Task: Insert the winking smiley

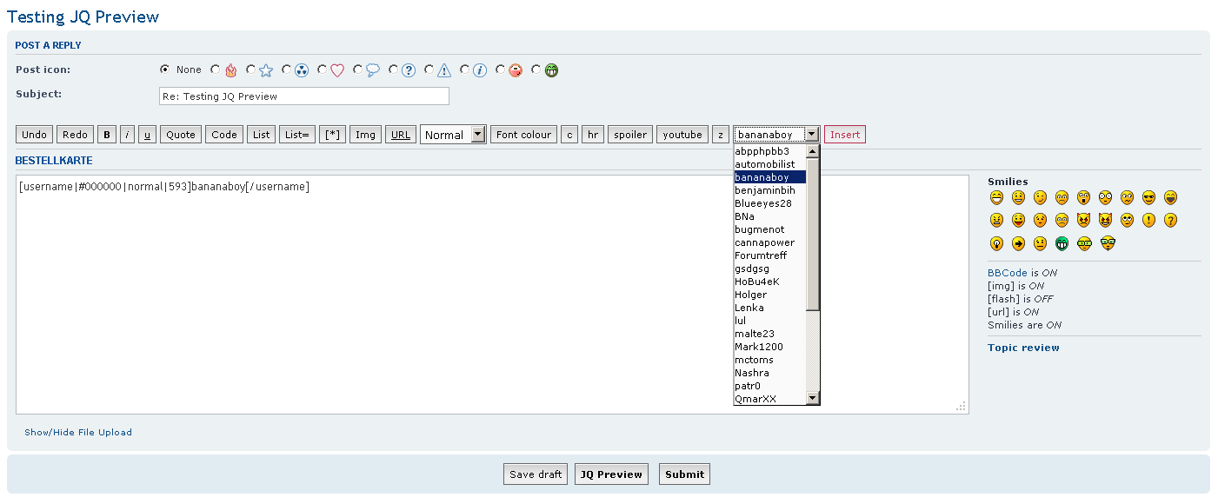Action: (x=1040, y=197)
